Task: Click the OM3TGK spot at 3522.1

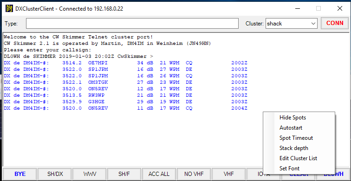Action: (x=125, y=82)
